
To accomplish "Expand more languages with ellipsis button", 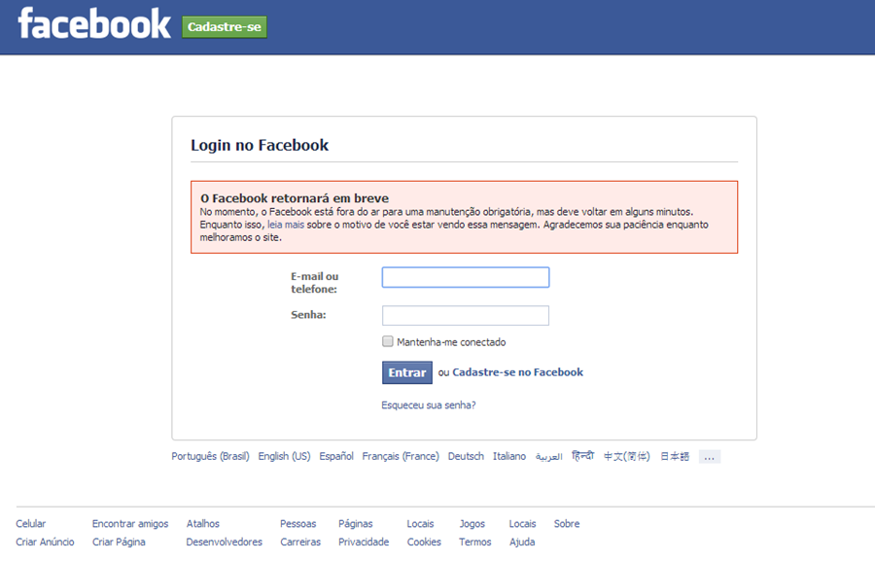I will tap(709, 457).
